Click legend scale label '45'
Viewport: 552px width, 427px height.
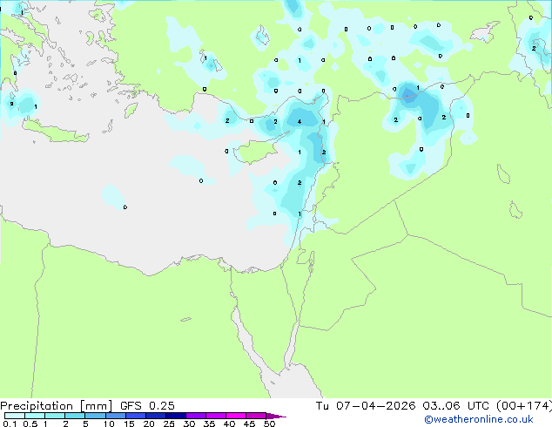(x=249, y=424)
